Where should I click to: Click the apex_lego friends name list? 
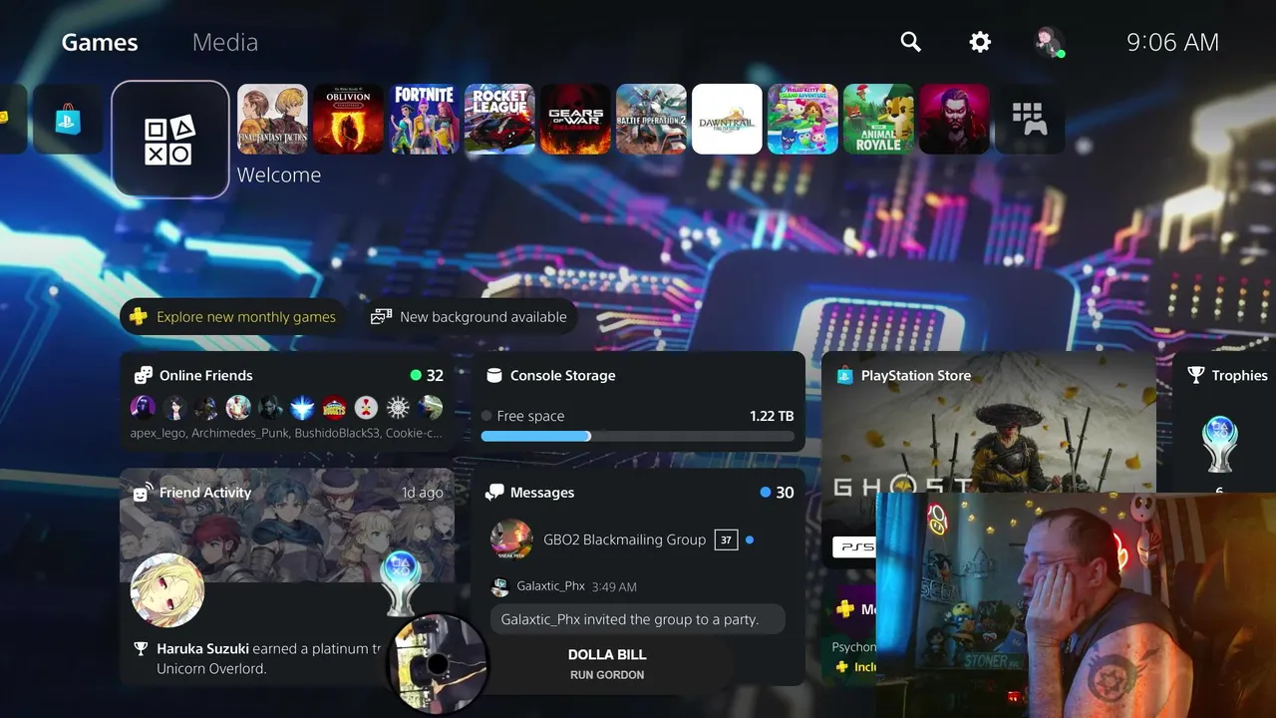click(x=286, y=433)
